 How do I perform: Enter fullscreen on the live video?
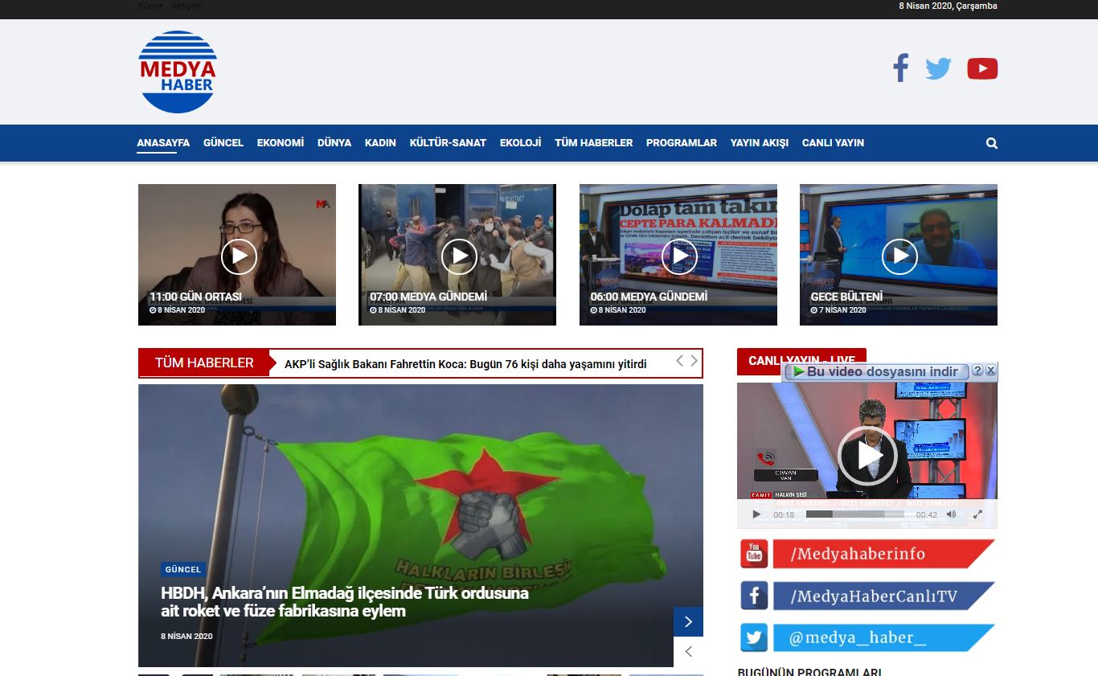[x=977, y=514]
